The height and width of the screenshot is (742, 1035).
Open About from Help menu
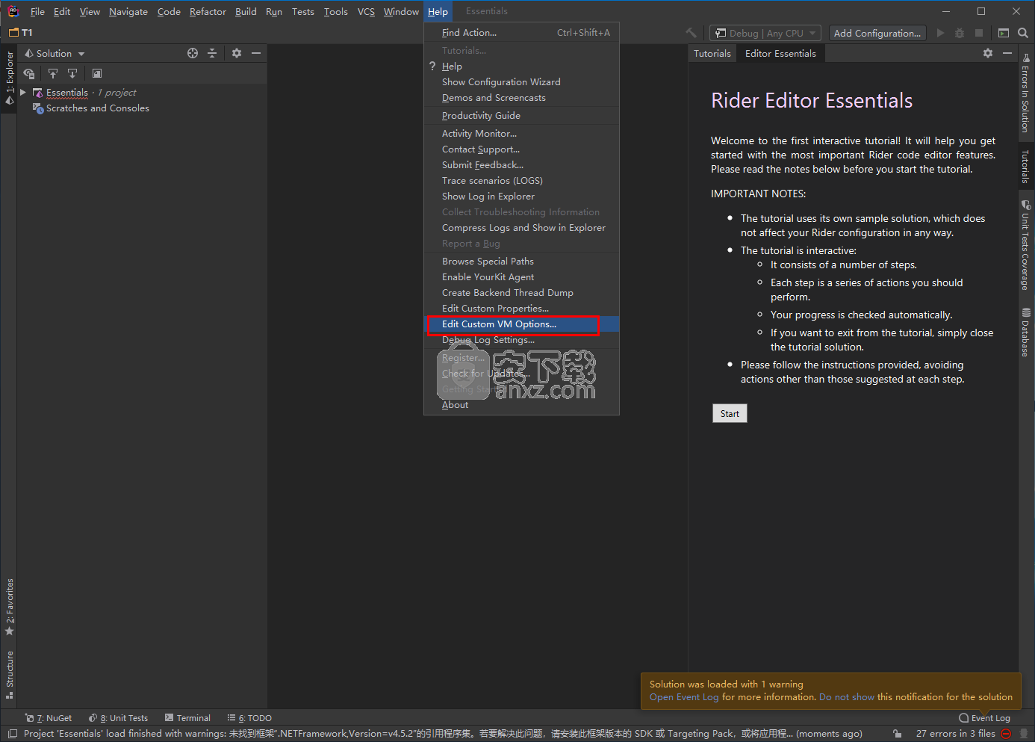pyautogui.click(x=521, y=405)
